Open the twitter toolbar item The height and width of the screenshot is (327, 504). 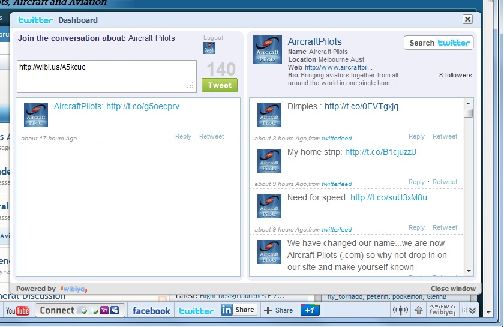(x=196, y=311)
